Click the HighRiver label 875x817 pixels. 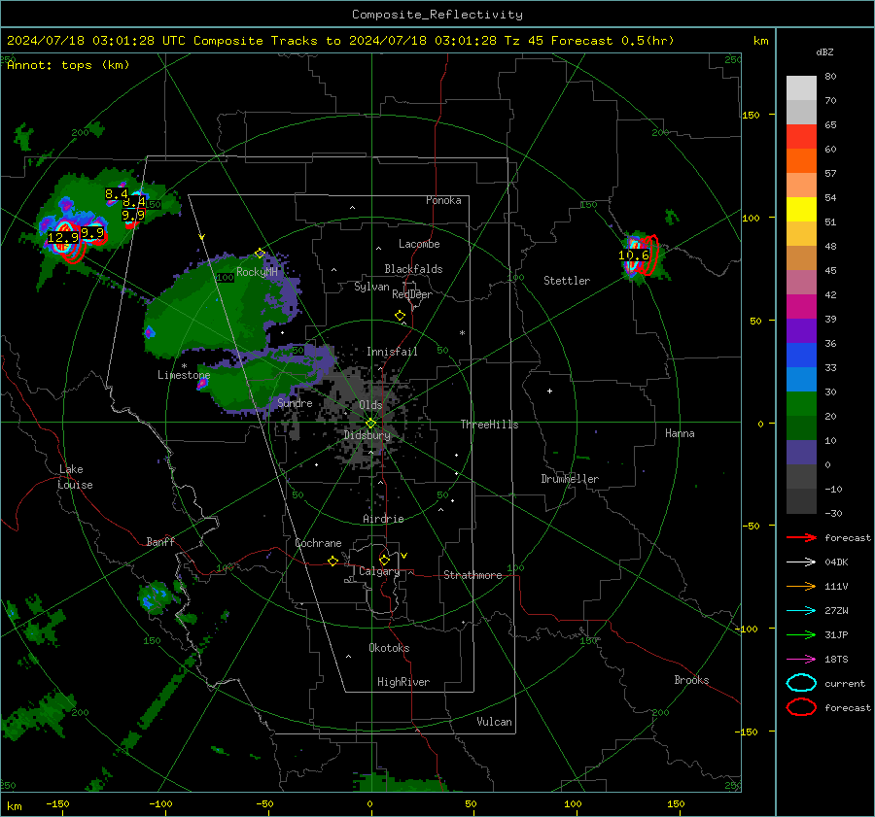point(402,682)
